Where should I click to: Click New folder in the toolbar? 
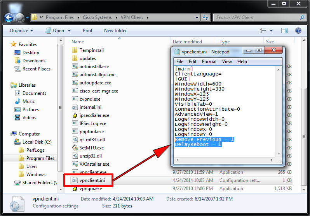(x=115, y=31)
